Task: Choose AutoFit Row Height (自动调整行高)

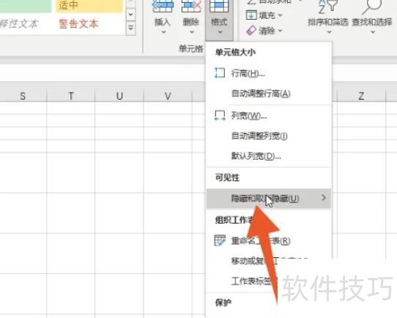Action: [269, 94]
